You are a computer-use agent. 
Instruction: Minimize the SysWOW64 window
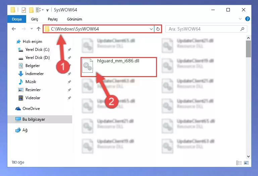coord(213,10)
